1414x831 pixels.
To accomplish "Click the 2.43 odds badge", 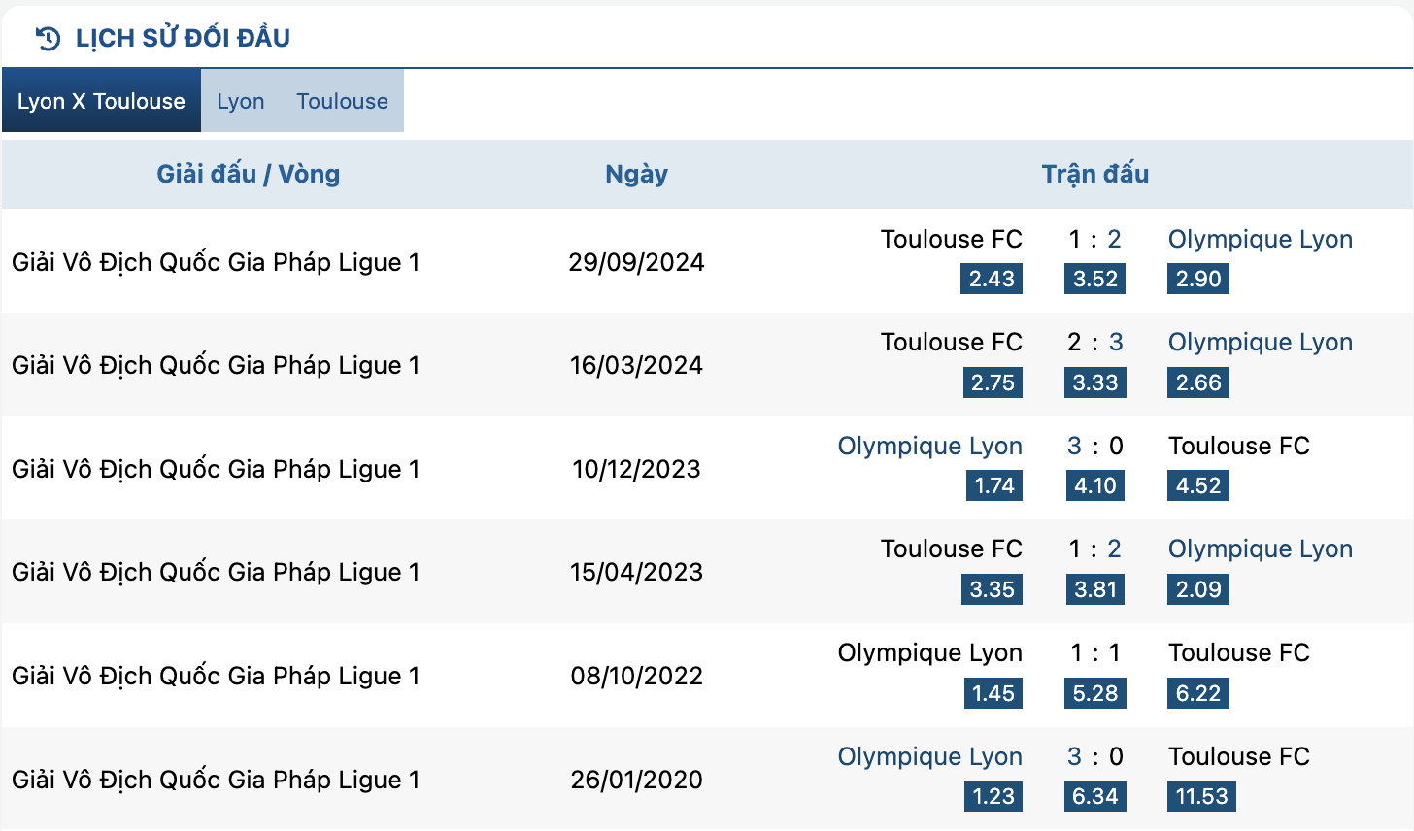I will coord(992,280).
